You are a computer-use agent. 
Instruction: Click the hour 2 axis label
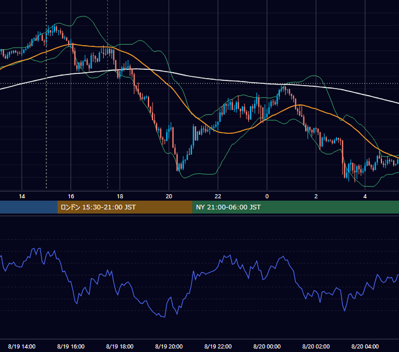click(x=316, y=196)
